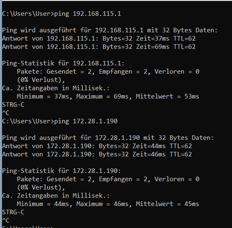Click the first 'Ca. Zeitangaben in Millisek.:' line

56,88
